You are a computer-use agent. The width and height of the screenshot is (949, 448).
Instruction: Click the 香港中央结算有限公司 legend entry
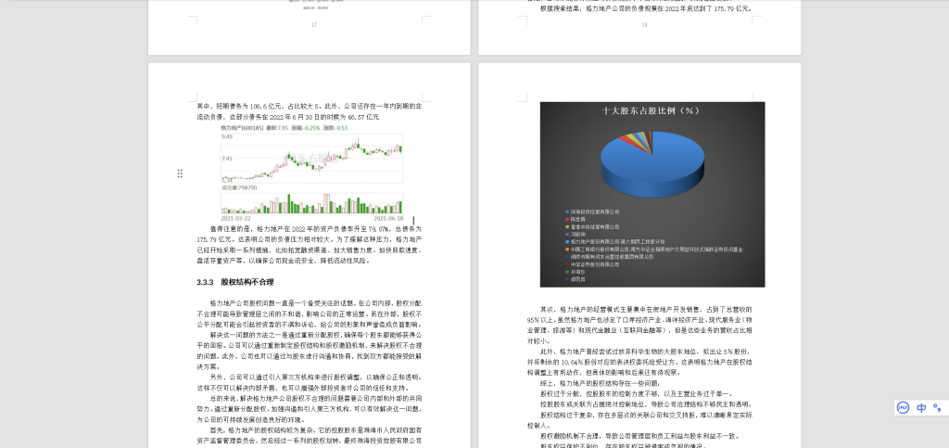(x=592, y=226)
